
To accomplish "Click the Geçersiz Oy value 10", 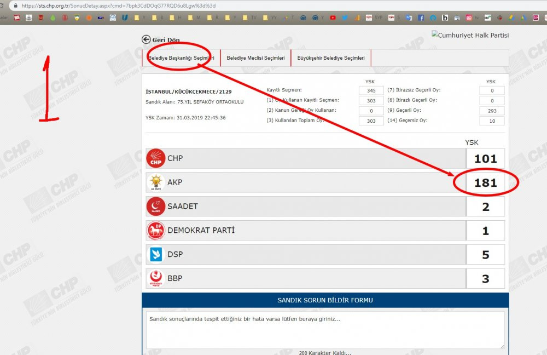I will [492, 121].
